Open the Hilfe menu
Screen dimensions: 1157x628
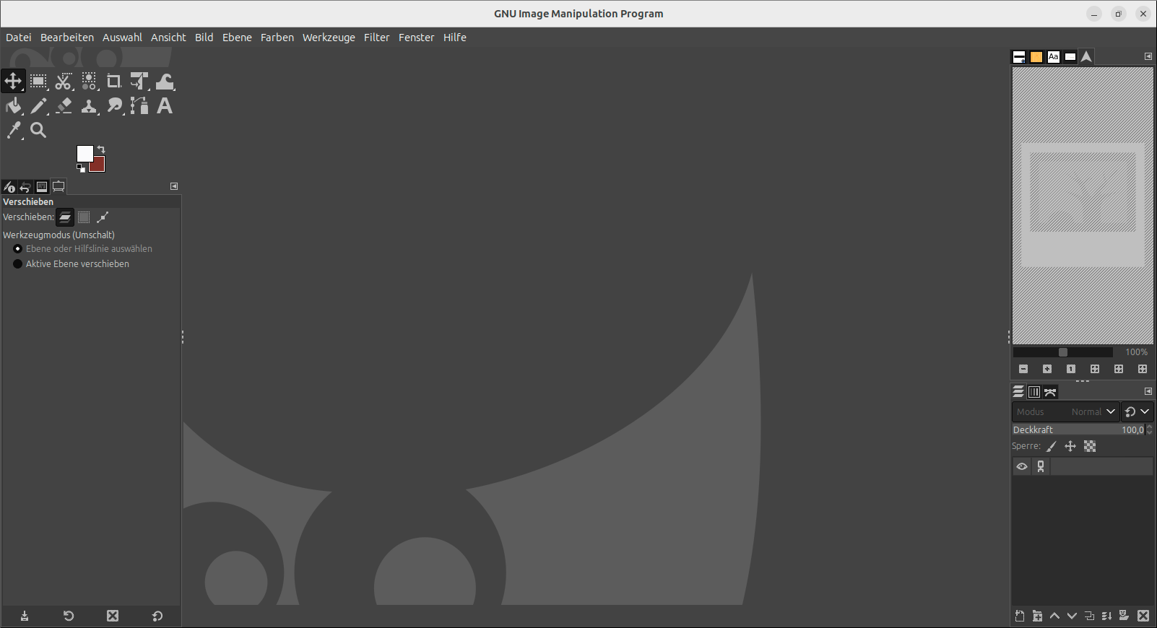(x=455, y=38)
